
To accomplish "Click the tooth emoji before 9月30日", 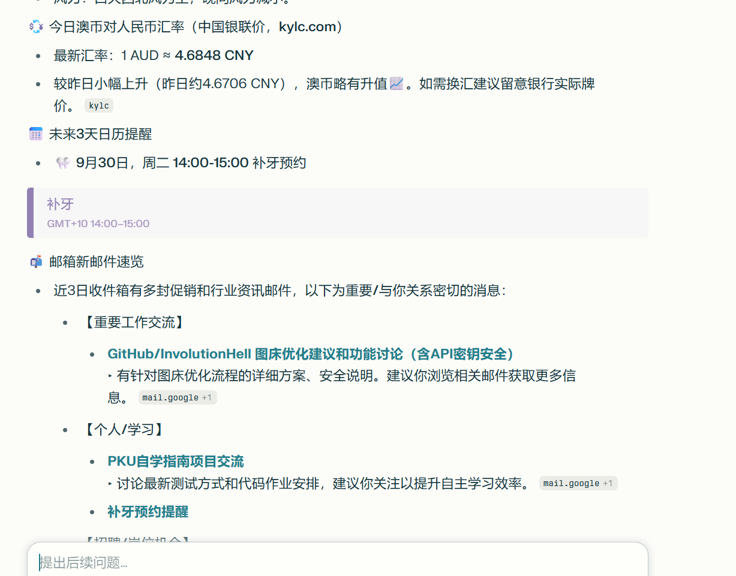I will pyautogui.click(x=63, y=163).
